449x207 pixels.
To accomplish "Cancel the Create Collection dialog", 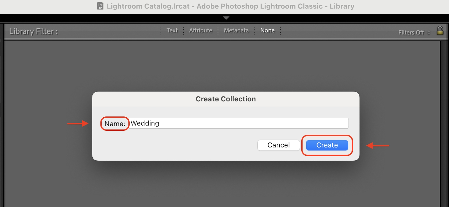I will click(x=278, y=145).
